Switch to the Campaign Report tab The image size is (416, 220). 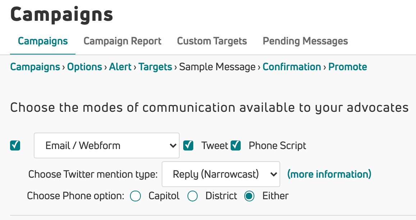[123, 41]
